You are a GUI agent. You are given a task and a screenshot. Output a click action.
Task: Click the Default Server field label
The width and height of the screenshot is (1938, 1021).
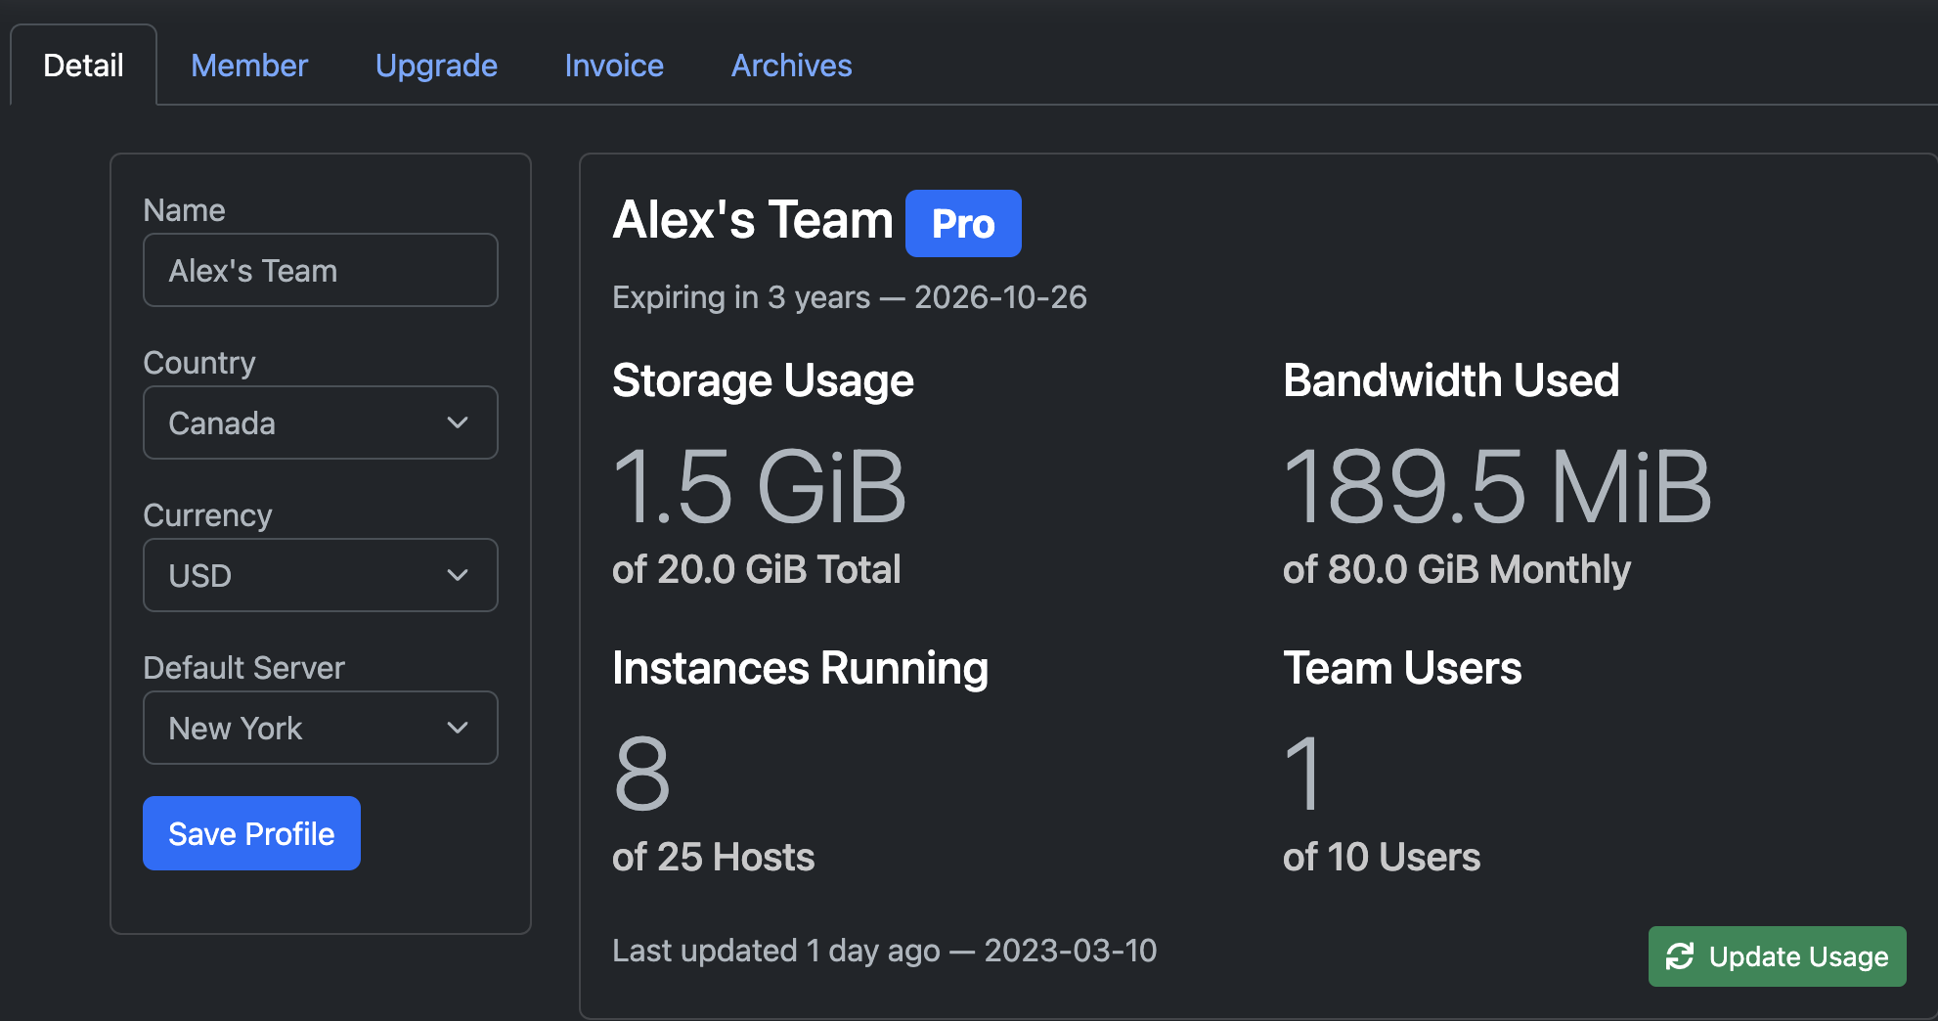tap(243, 668)
